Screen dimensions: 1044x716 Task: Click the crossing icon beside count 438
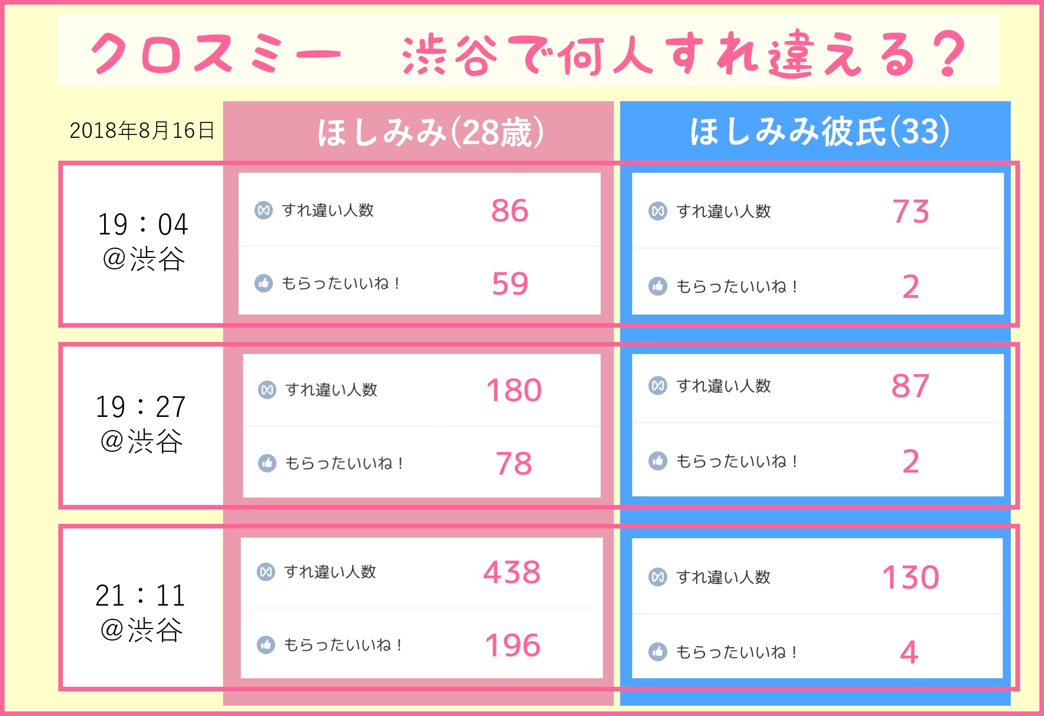tap(265, 572)
